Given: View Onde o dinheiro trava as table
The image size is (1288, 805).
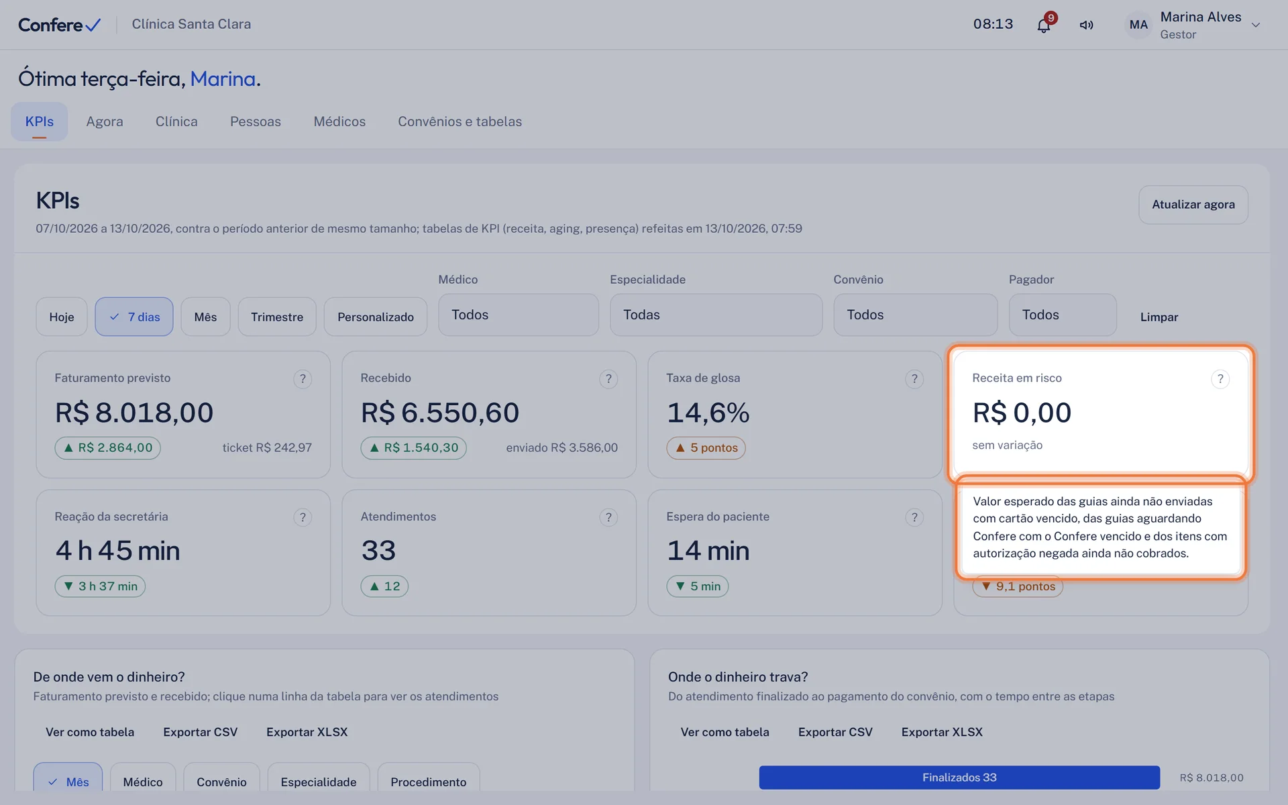Looking at the screenshot, I should [x=724, y=732].
